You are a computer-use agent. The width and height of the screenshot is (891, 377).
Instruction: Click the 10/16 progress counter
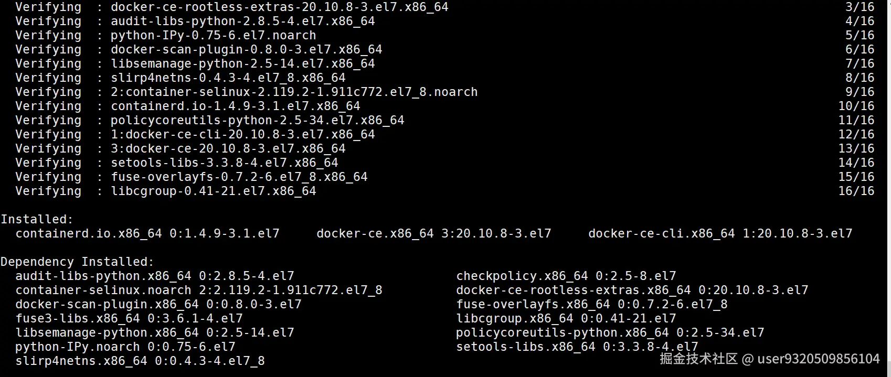(x=856, y=106)
